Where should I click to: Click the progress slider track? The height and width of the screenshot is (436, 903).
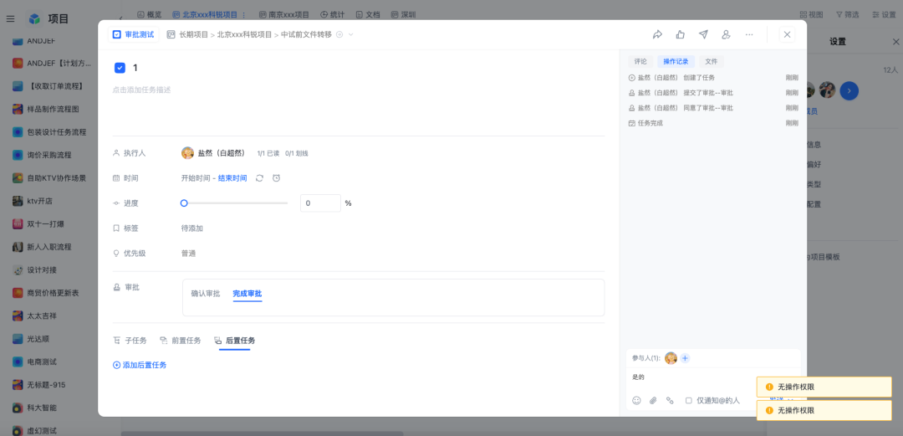tap(234, 203)
